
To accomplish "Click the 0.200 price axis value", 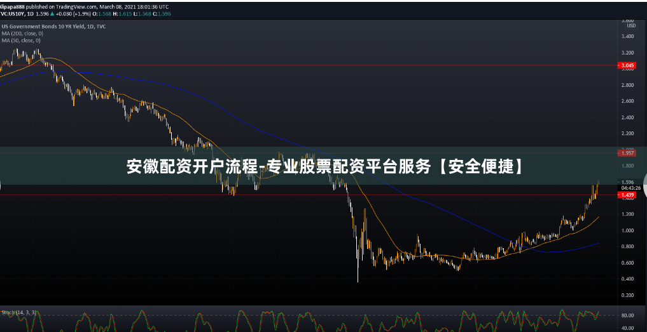I will point(628,295).
